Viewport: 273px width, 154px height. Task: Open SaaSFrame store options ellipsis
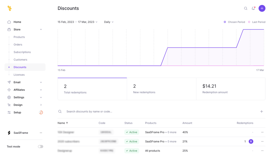pos(41,133)
